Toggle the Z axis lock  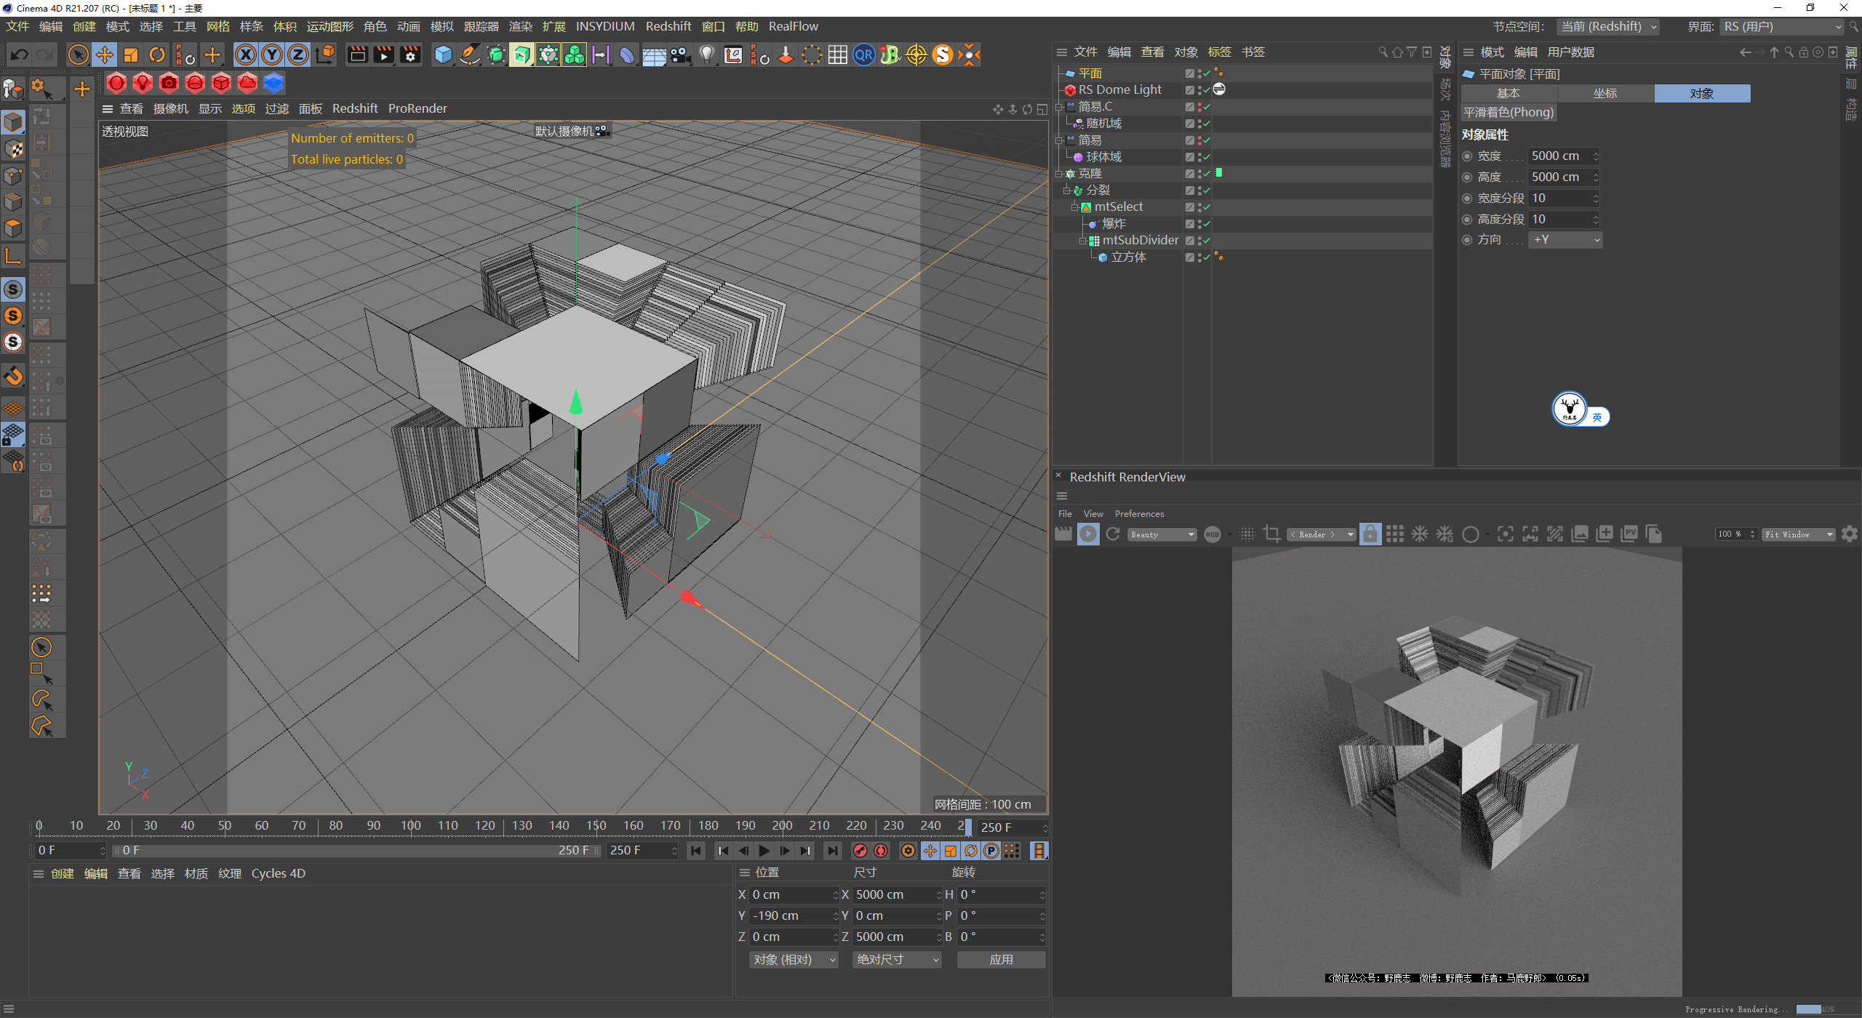[298, 55]
